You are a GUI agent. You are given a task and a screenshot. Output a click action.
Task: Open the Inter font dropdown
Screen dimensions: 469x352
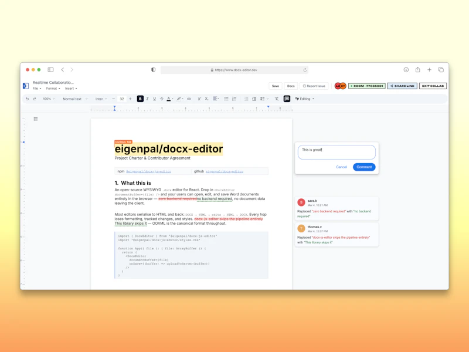click(101, 99)
